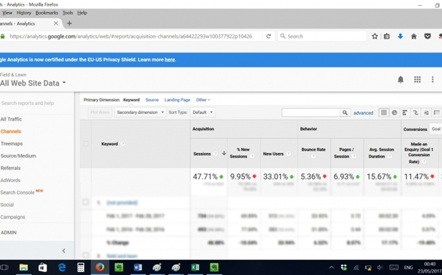Open the three-dot more options menu

(x=432, y=79)
